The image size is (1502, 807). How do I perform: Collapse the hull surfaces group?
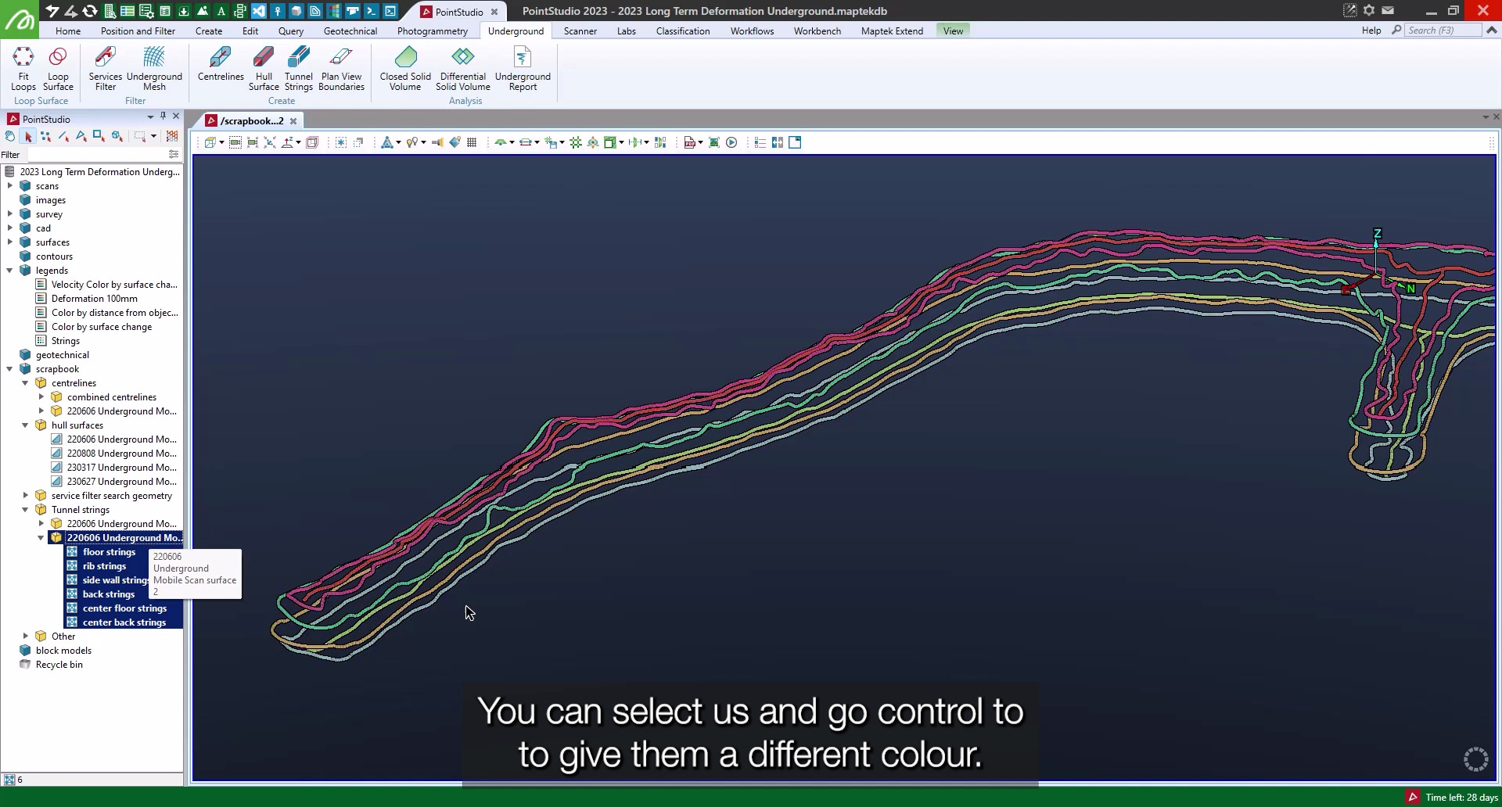click(x=26, y=425)
